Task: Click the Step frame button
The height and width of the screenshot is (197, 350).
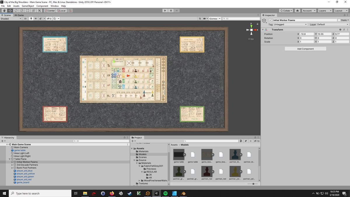Action: 177,11
